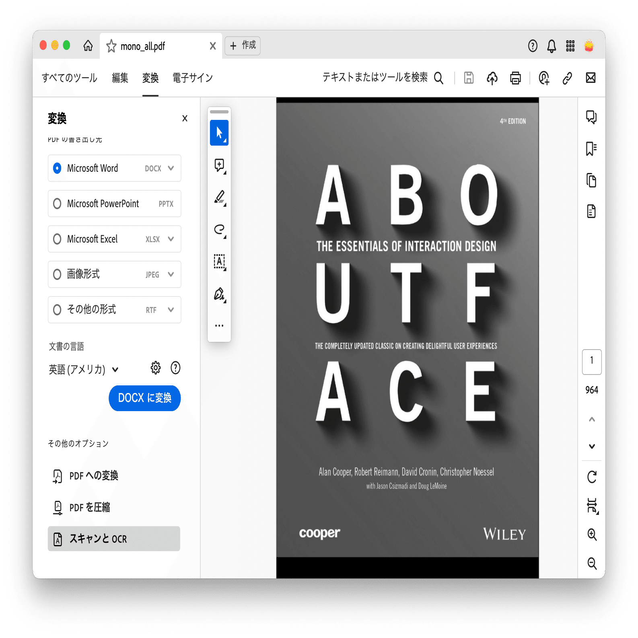Choose the Select arrow tool
The height and width of the screenshot is (638, 638).
pyautogui.click(x=219, y=133)
